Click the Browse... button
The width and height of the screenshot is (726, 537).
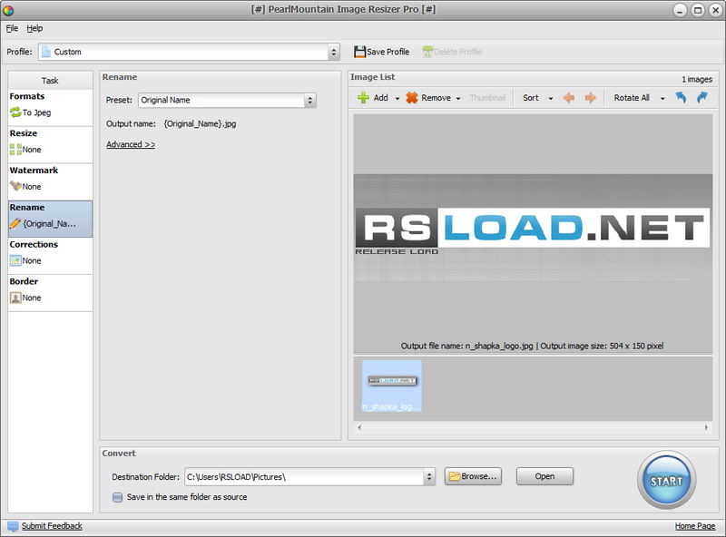click(x=473, y=476)
